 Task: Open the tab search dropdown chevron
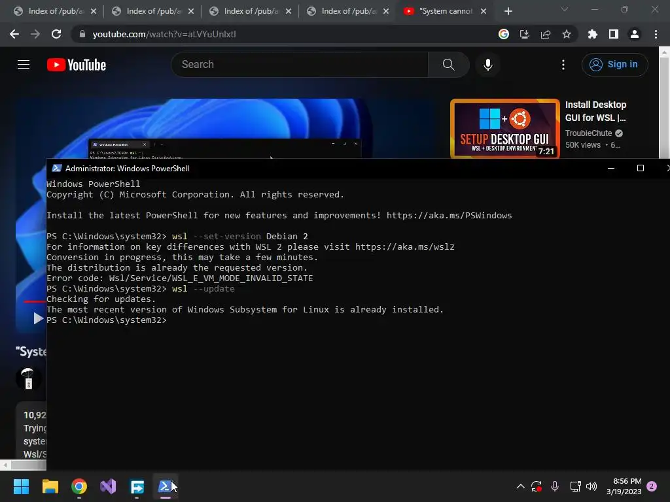pyautogui.click(x=565, y=9)
